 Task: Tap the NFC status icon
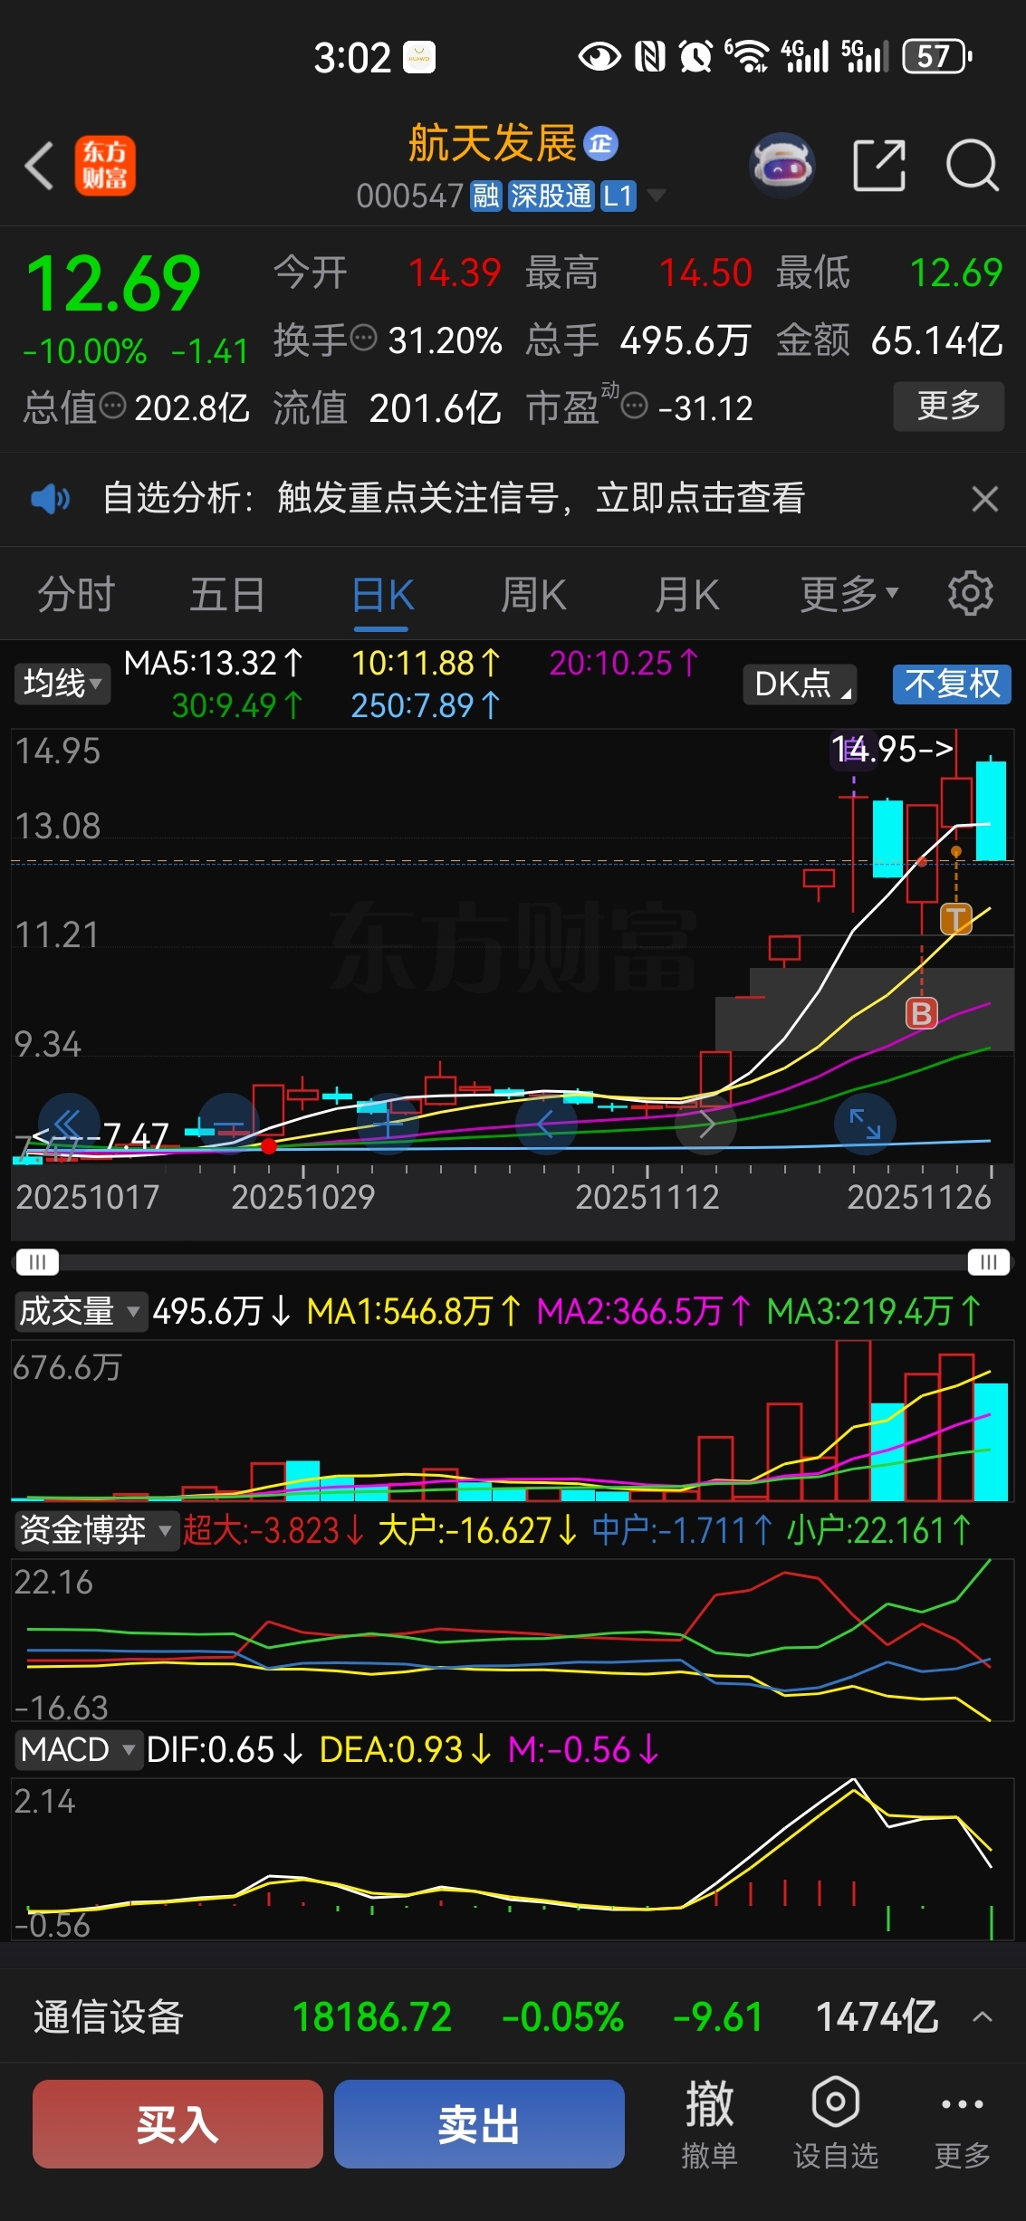(650, 56)
